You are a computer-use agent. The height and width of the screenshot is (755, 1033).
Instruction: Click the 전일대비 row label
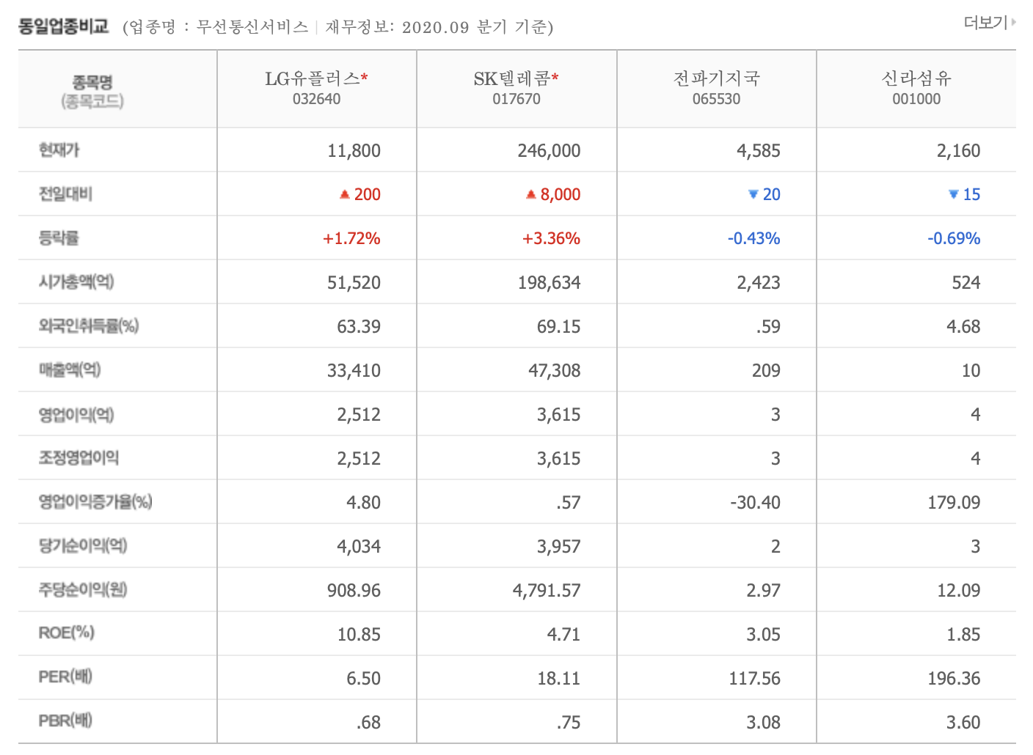[65, 194]
